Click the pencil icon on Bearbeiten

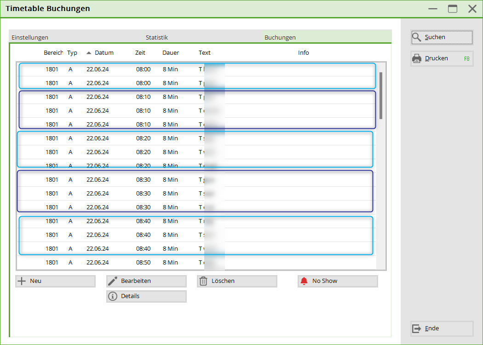click(x=112, y=281)
